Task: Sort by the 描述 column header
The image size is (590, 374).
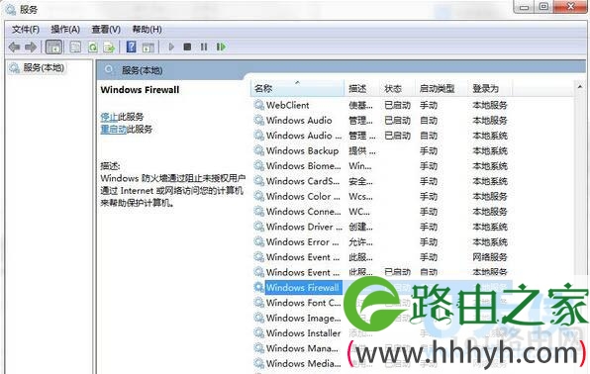Action: (x=362, y=88)
